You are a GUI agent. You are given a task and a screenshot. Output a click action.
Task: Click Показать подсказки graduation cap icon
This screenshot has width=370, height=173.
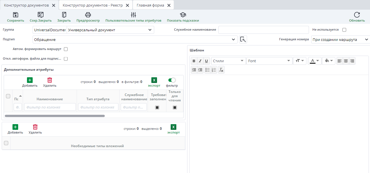[x=183, y=15]
